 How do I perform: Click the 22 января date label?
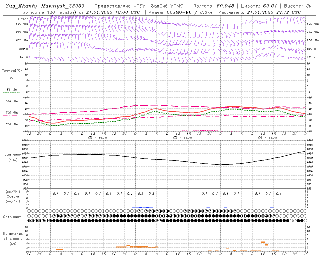(x=97, y=137)
